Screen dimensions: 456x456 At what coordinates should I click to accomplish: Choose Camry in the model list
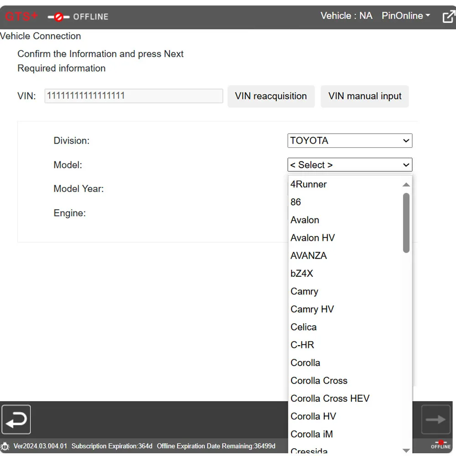(x=346, y=291)
